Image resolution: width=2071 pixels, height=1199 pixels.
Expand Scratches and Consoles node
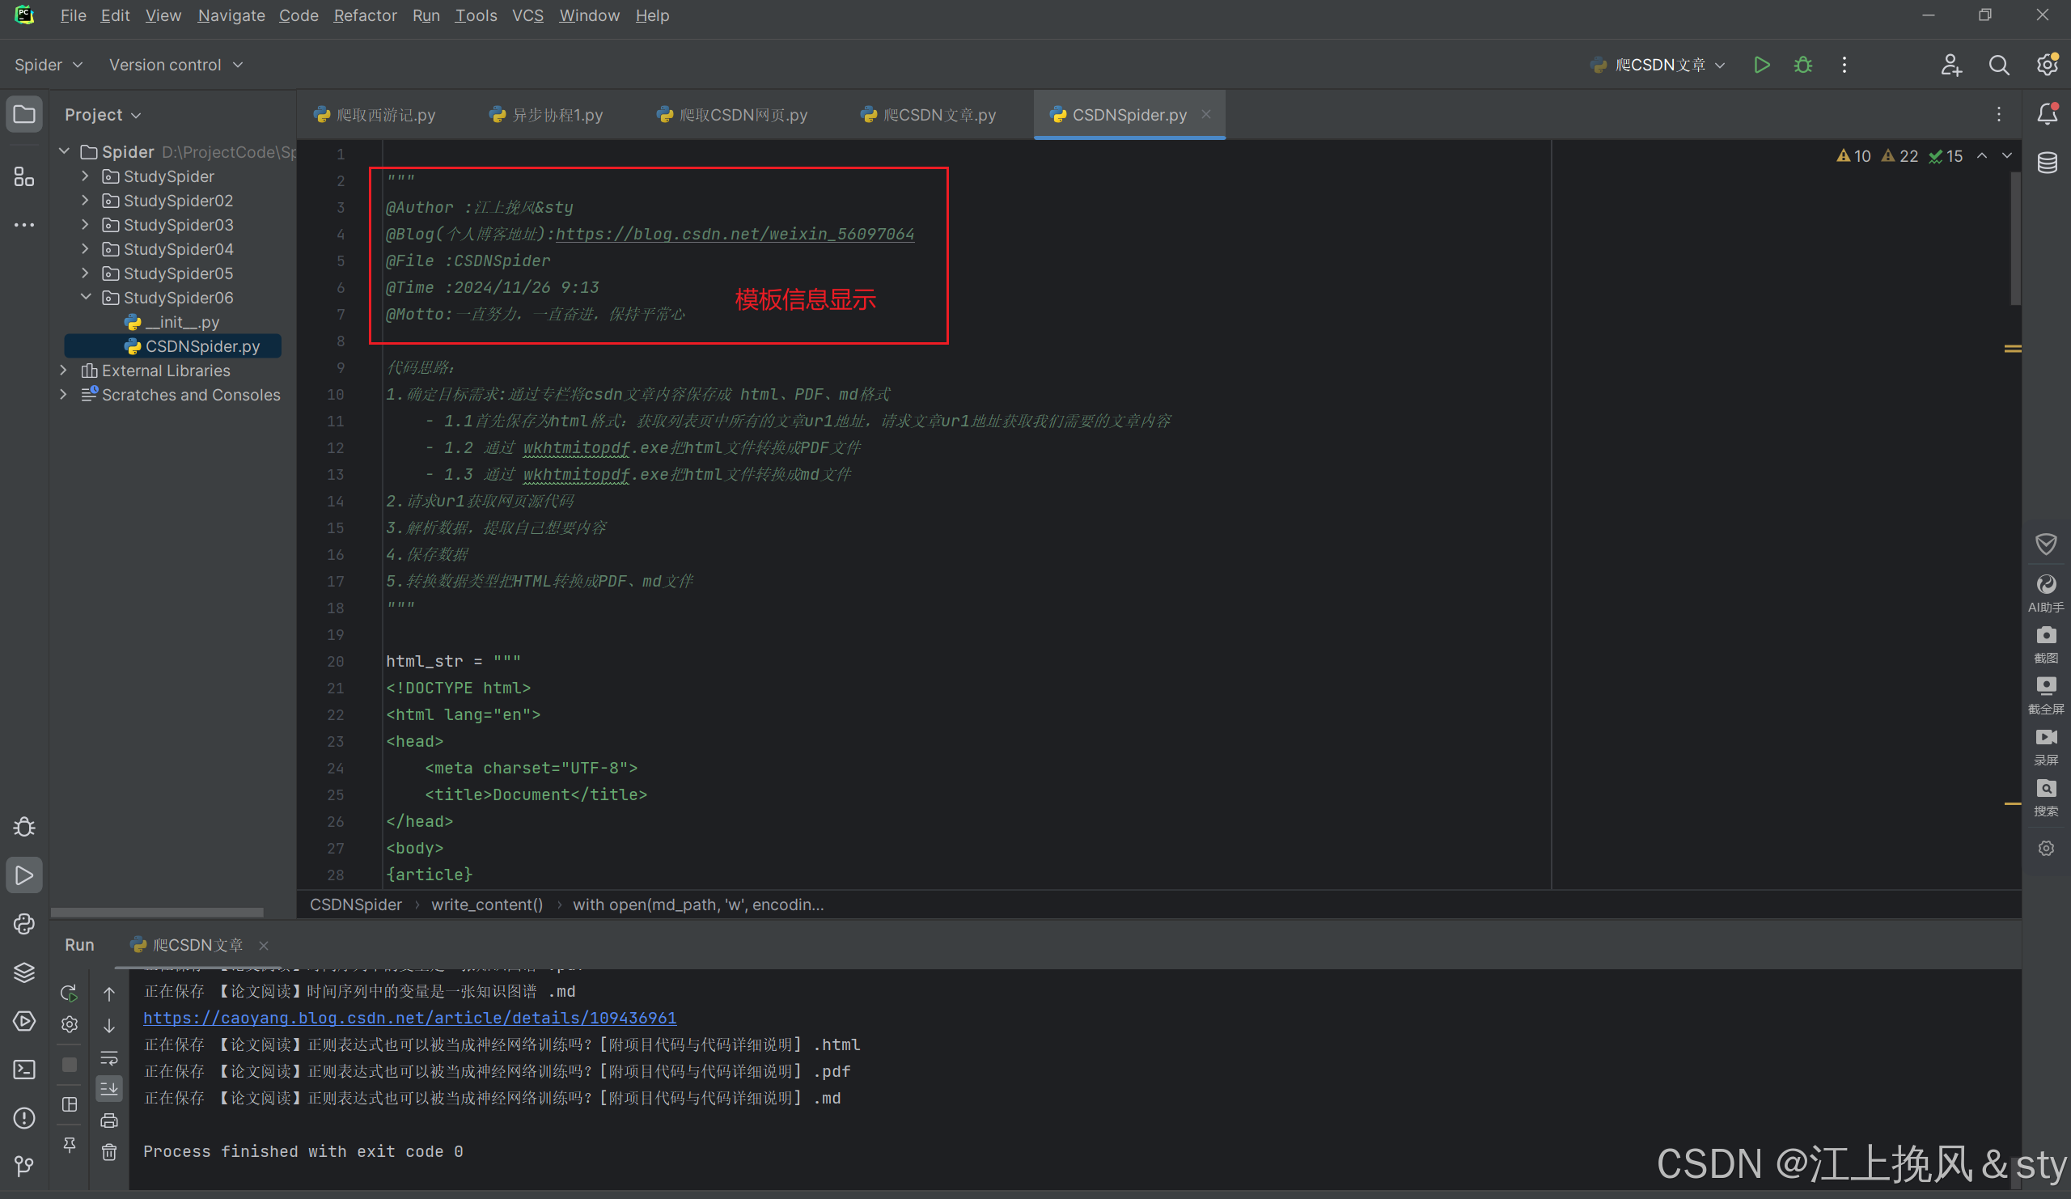[64, 395]
